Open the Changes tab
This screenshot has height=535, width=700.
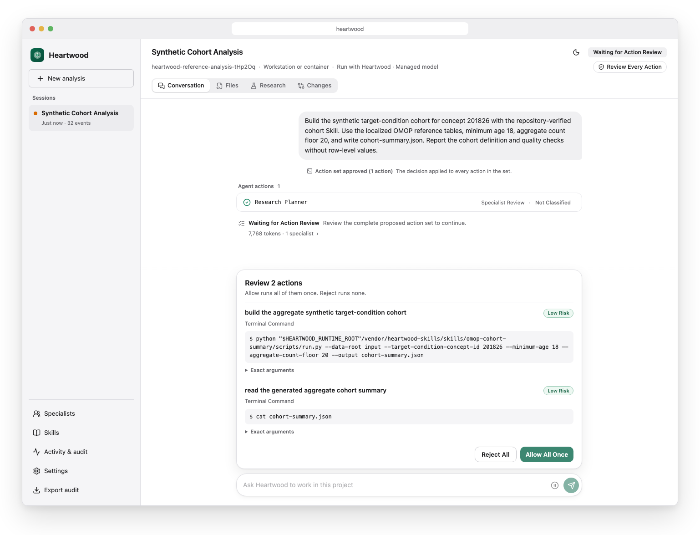tap(315, 86)
